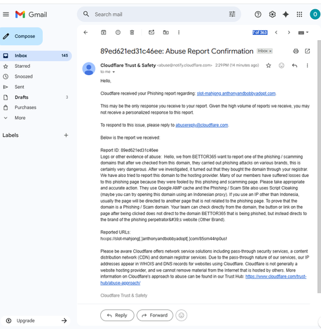Open message More menu near reply arrow
Viewport: 321px width, 329px height.
[307, 65]
